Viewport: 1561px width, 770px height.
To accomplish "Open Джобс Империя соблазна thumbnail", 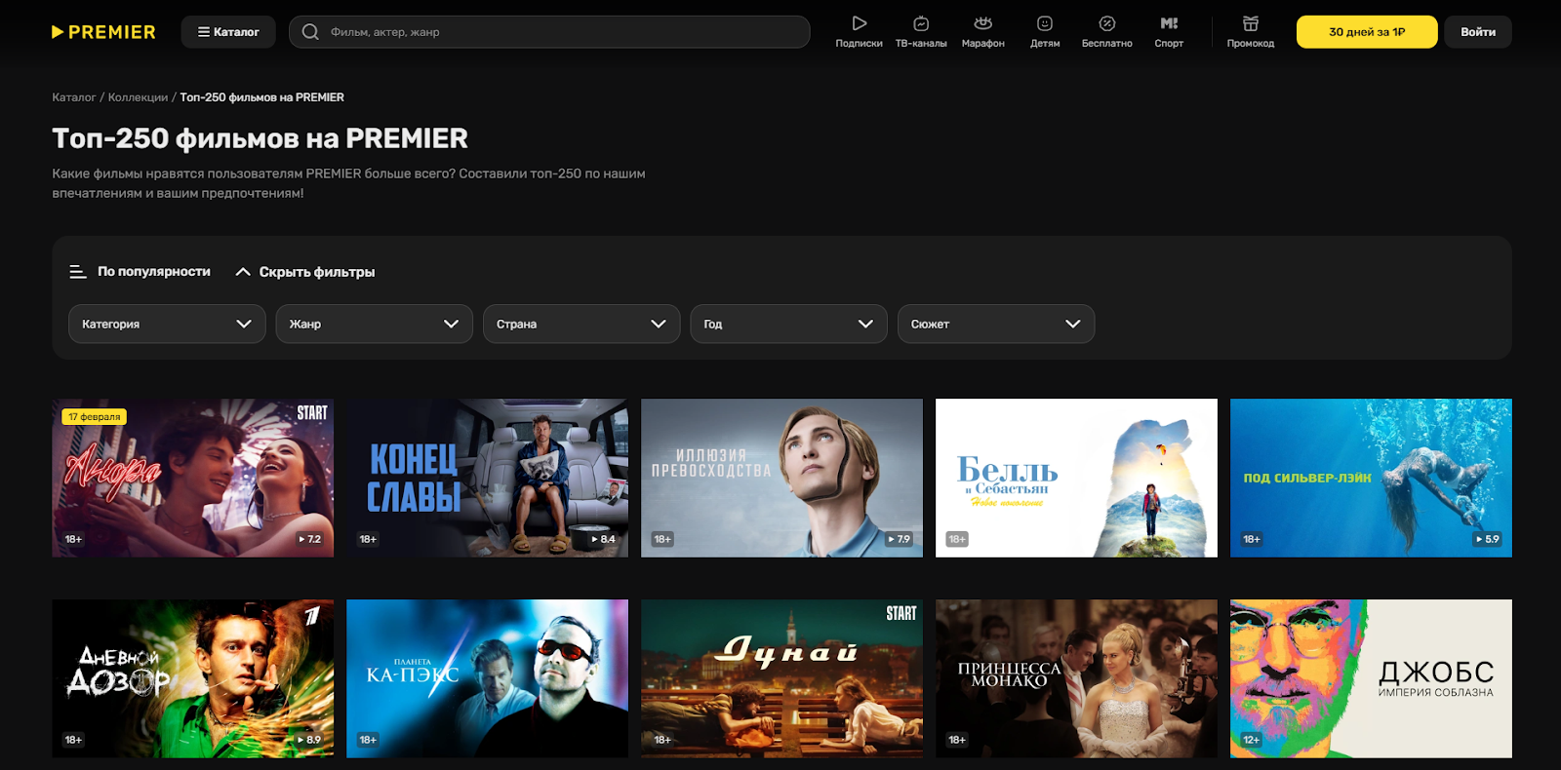I will pos(1372,678).
